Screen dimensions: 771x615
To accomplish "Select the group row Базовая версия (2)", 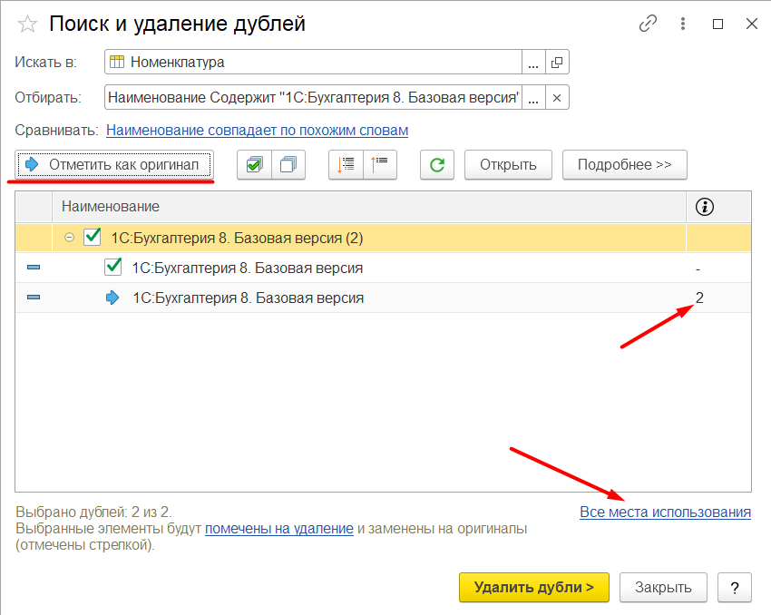I will pyautogui.click(x=383, y=238).
